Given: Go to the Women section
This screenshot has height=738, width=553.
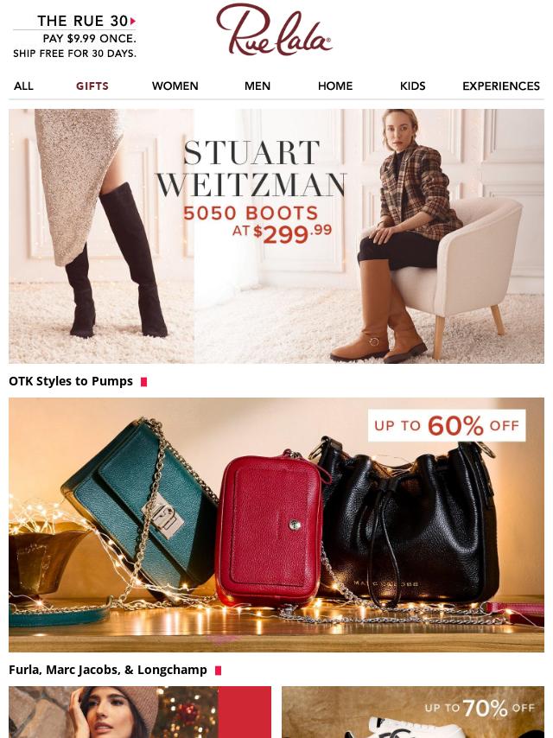Looking at the screenshot, I should 175,86.
